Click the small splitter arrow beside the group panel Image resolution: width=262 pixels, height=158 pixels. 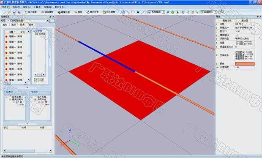pos(50,57)
